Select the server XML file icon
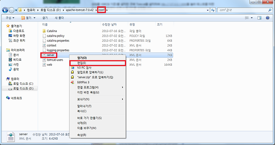 tap(44, 55)
